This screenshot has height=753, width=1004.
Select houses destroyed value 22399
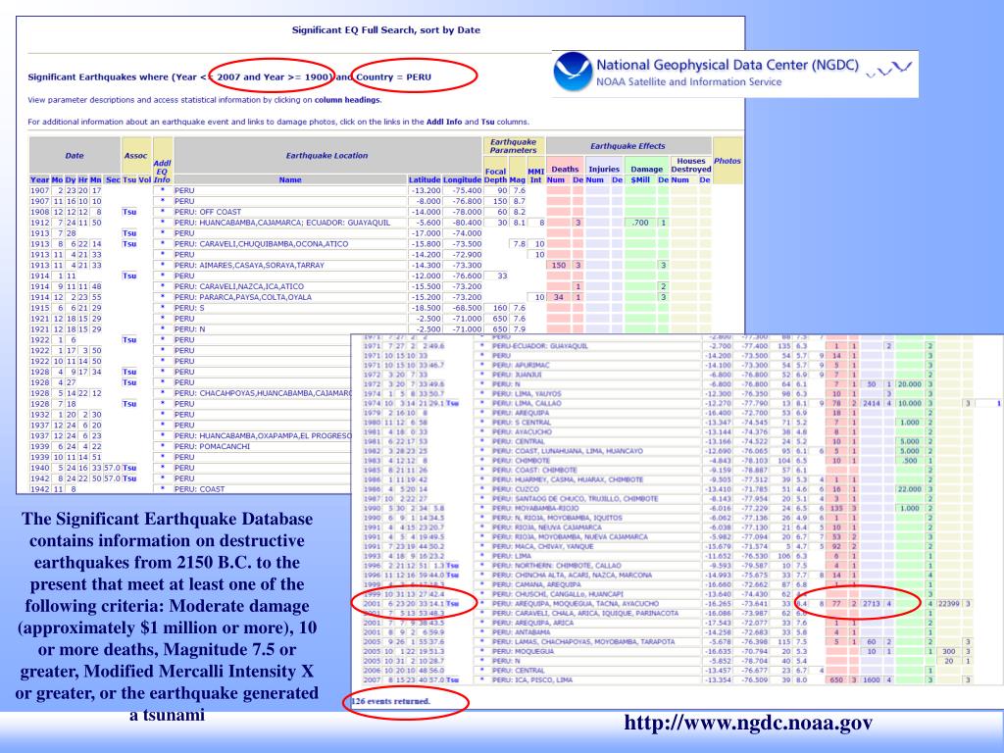click(949, 604)
